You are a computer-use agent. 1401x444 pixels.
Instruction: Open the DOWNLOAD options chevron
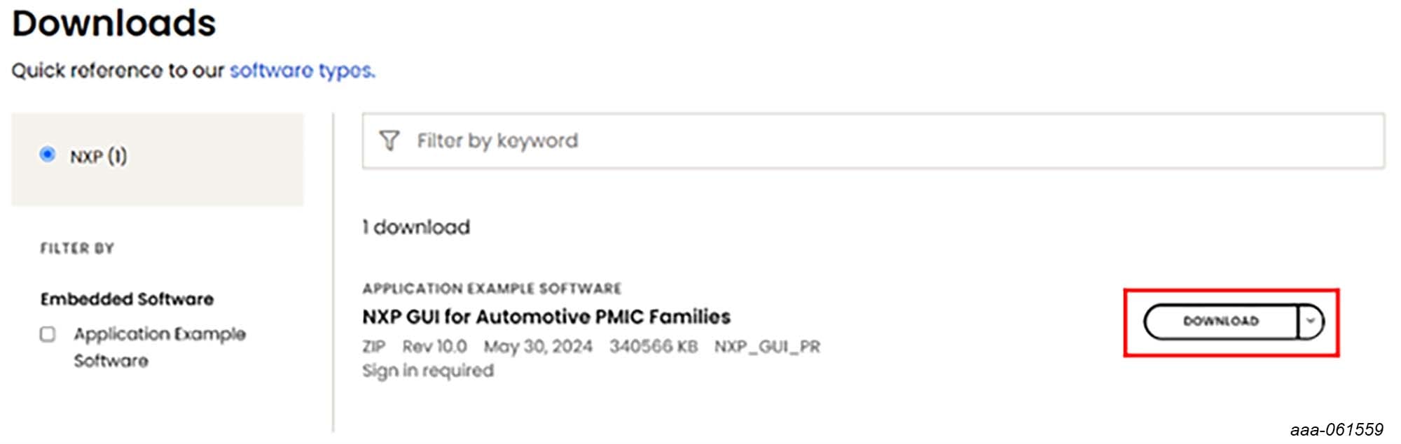coord(1313,321)
